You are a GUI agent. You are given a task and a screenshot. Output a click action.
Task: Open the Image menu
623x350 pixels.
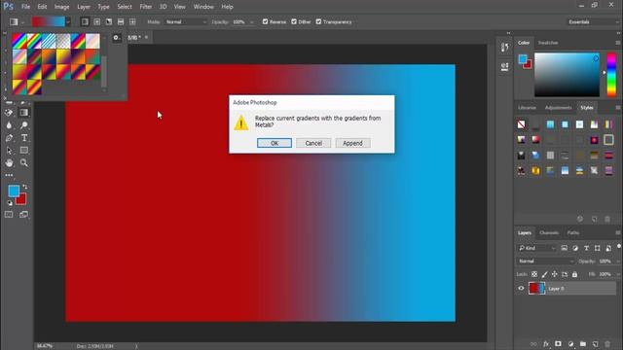(61, 7)
